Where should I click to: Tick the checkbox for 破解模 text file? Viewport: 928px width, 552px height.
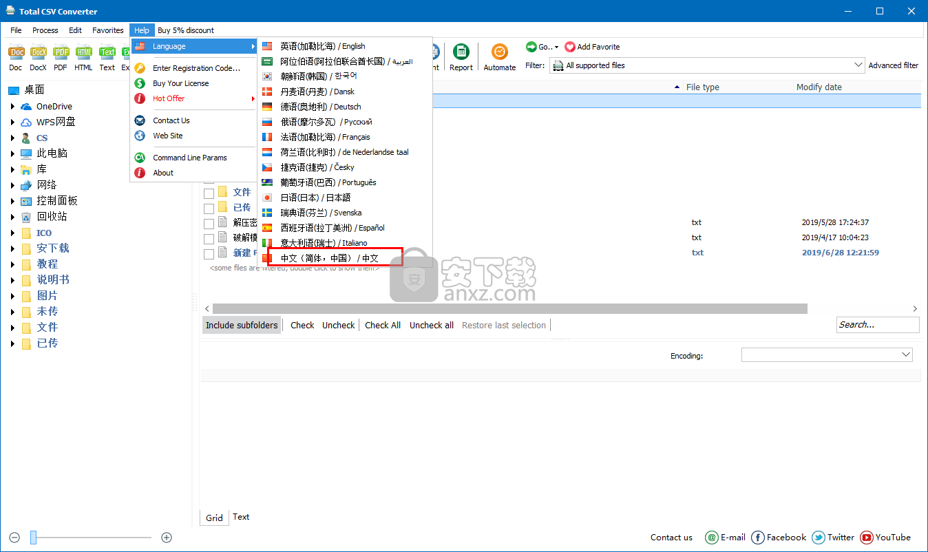click(209, 239)
